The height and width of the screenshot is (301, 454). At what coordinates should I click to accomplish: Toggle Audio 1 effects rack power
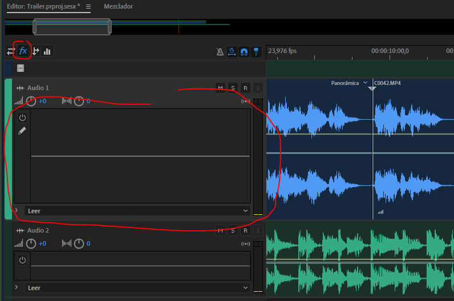22,117
